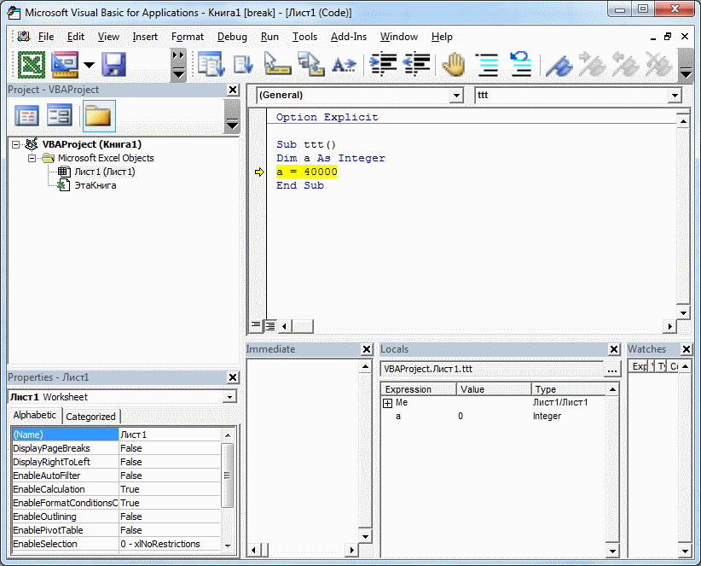Click EnableSelection value xlNoRestrictions

(x=170, y=544)
